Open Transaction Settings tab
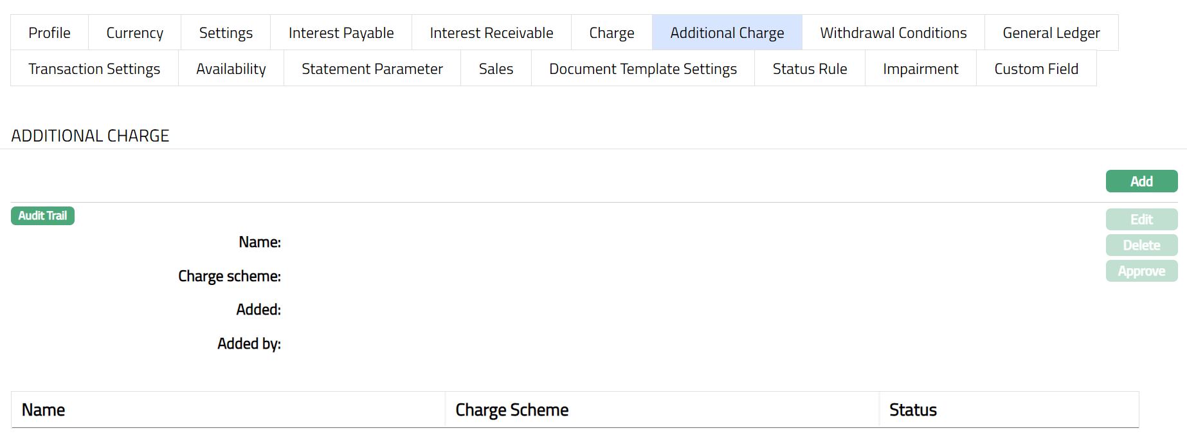Viewport: 1187px width, 440px height. (95, 69)
